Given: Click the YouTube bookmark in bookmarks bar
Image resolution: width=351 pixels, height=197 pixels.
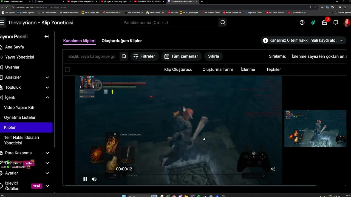Looking at the screenshot, I should point(173,12).
